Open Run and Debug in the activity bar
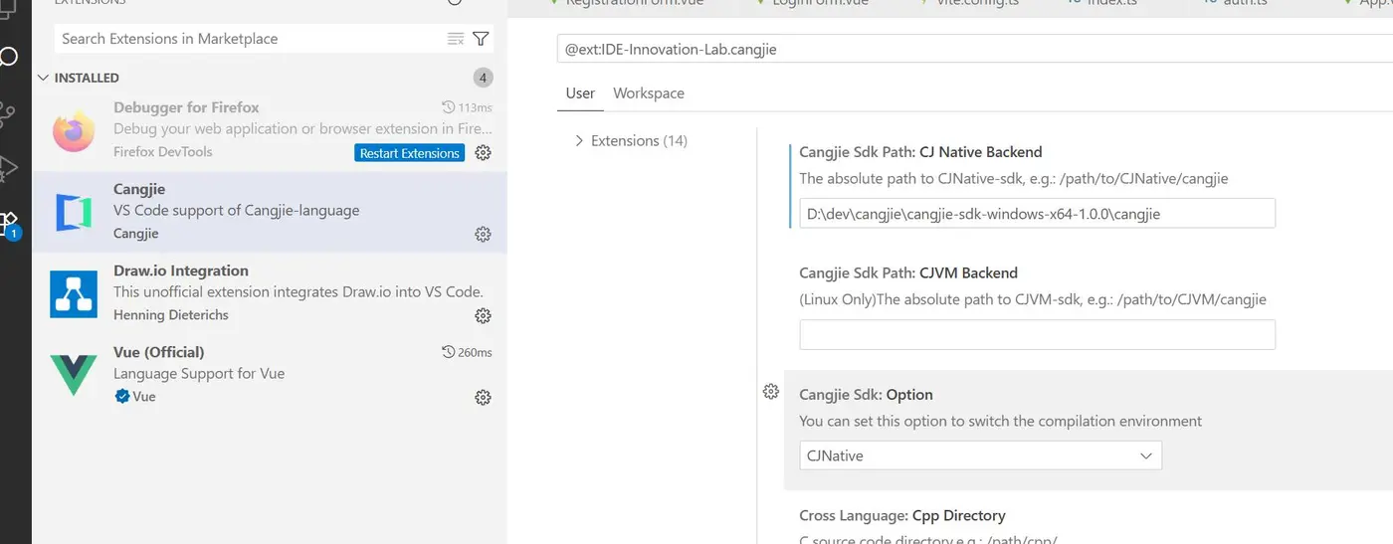The image size is (1393, 544). (x=9, y=168)
